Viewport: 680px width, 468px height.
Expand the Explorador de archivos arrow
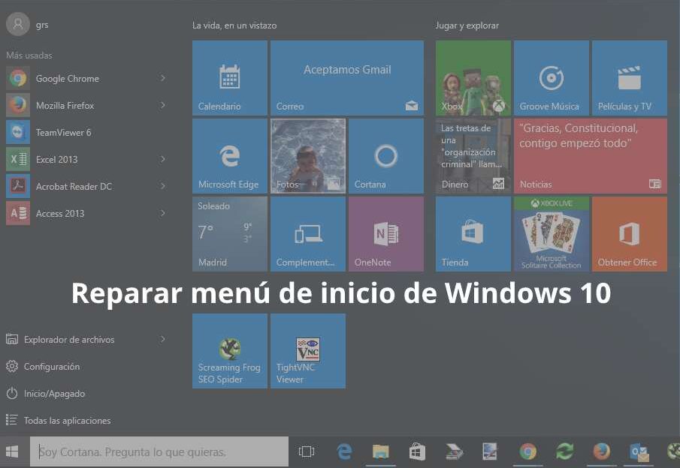[x=162, y=339]
